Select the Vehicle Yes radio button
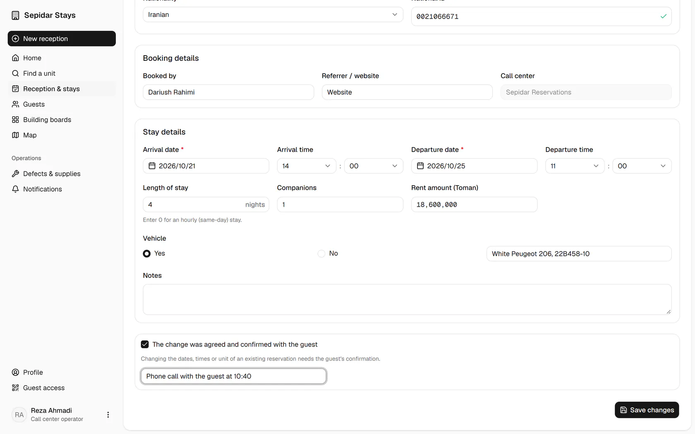The image size is (695, 434). pyautogui.click(x=146, y=253)
